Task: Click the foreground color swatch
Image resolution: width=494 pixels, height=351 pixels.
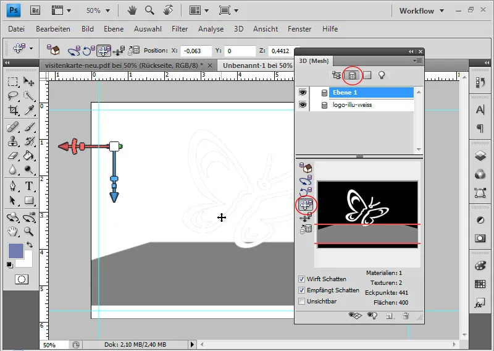Action: click(16, 251)
